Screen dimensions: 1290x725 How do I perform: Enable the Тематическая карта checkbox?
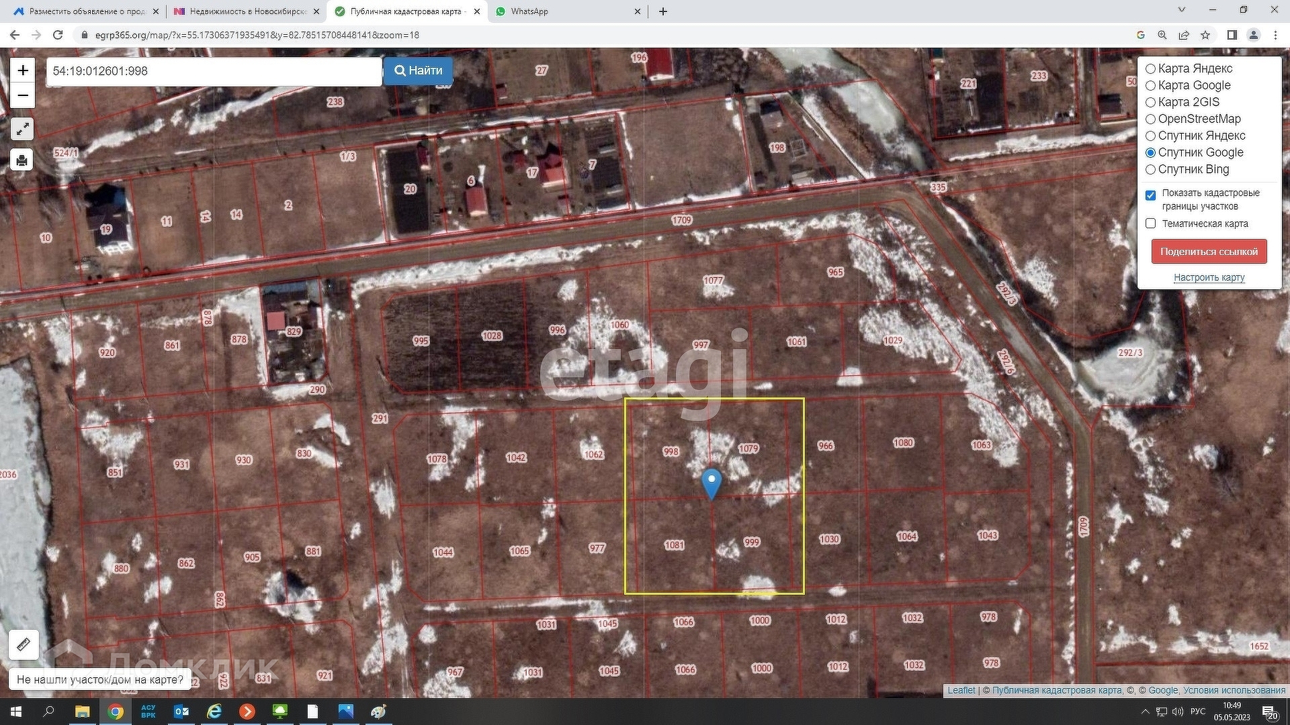point(1150,224)
